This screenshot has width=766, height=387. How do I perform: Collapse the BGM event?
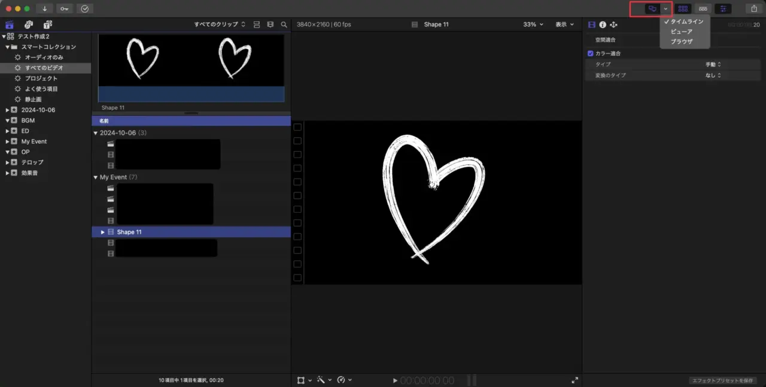tap(7, 120)
